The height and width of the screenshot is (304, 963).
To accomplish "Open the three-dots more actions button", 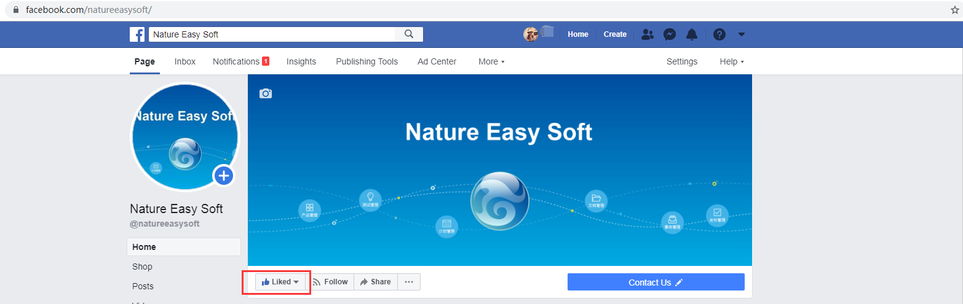I will 409,282.
